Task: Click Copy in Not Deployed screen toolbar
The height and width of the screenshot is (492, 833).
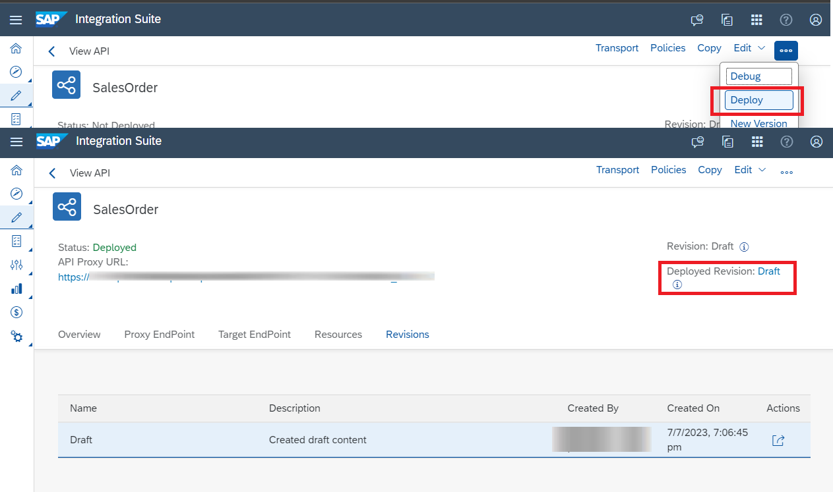Action: pos(709,48)
